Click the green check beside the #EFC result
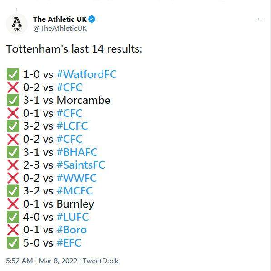The height and width of the screenshot is (271, 271). (x=13, y=242)
